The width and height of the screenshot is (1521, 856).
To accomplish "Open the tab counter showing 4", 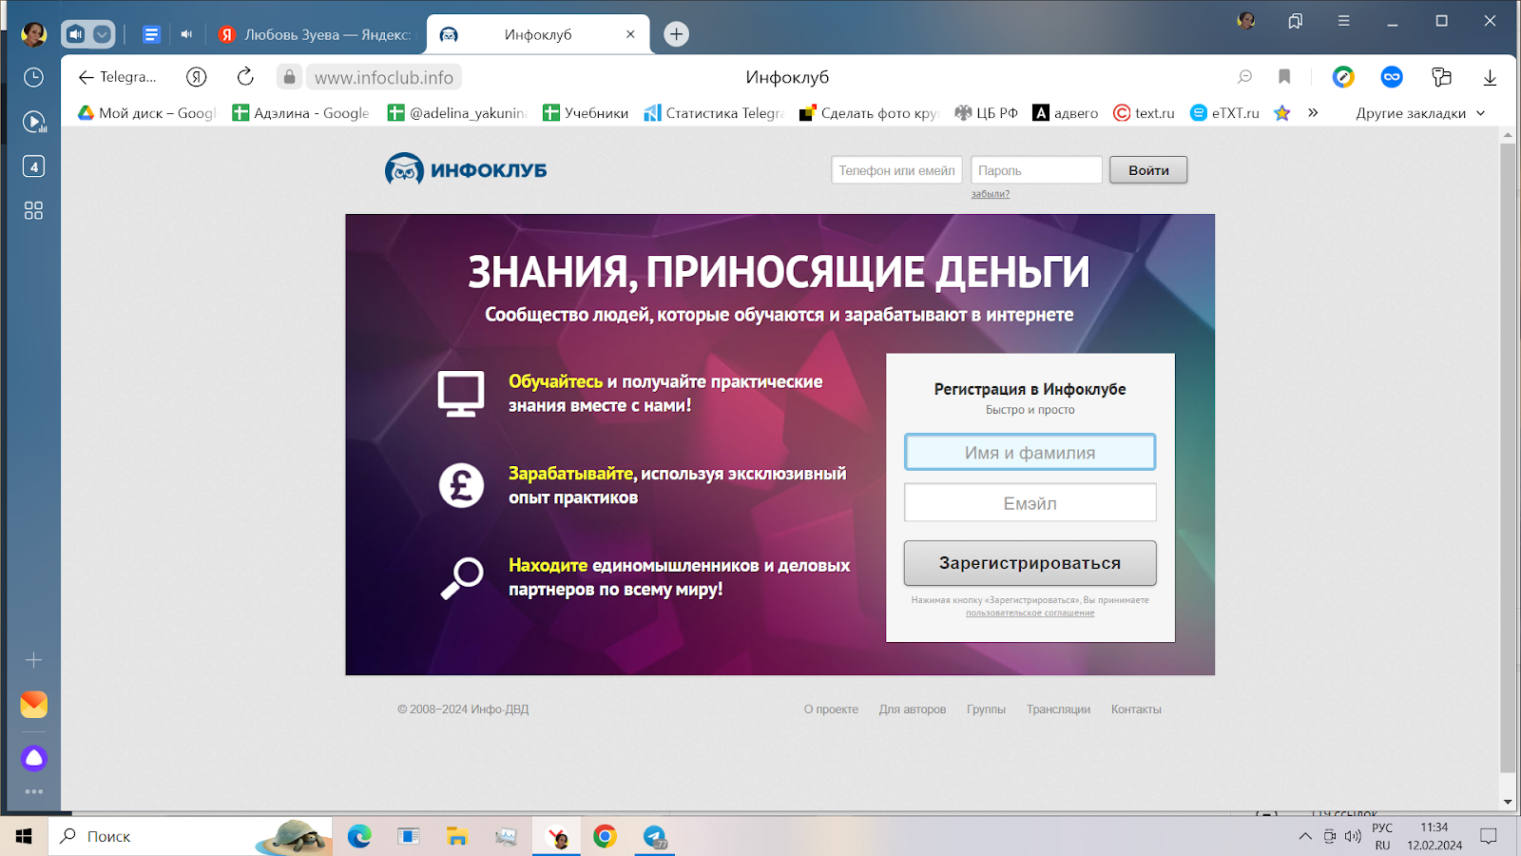I will [x=33, y=166].
